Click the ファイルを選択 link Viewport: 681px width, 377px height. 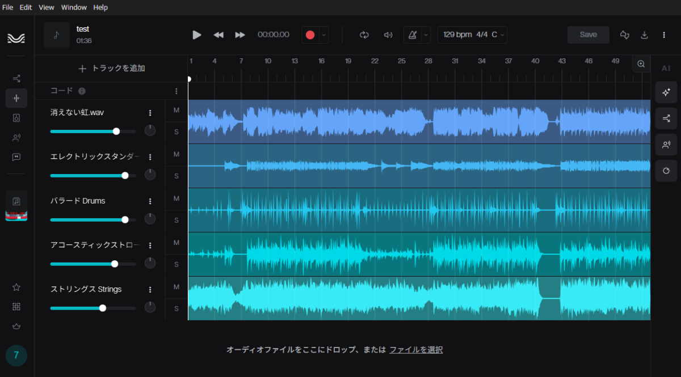tap(416, 350)
